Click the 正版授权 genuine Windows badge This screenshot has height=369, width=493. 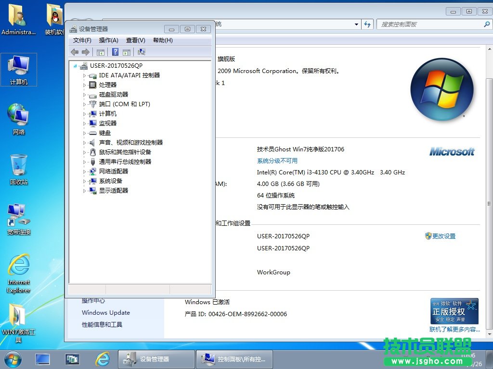pyautogui.click(x=454, y=311)
